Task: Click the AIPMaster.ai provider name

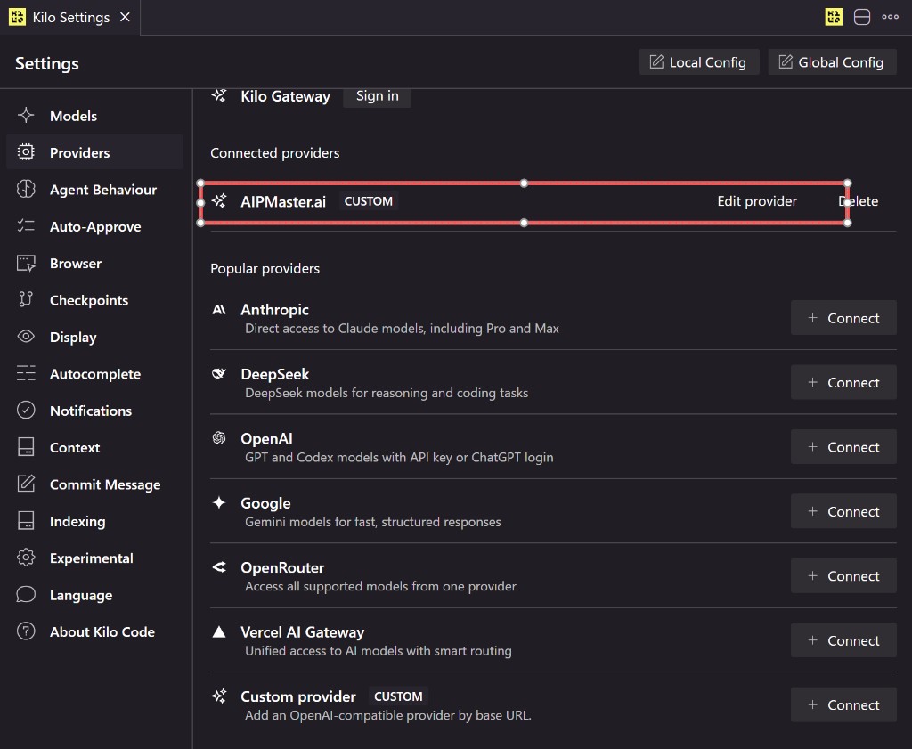Action: pos(283,201)
